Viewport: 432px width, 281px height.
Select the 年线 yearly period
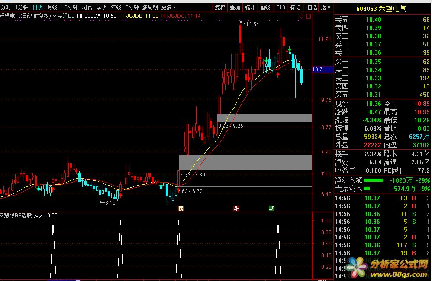click(x=116, y=7)
